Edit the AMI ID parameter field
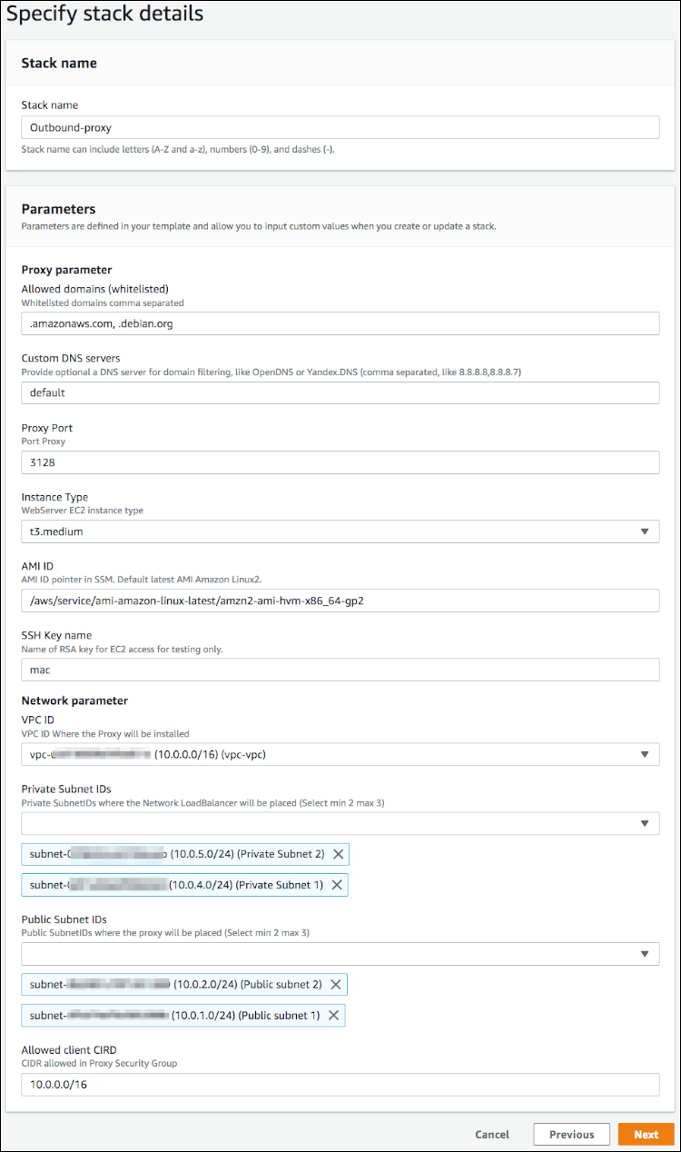This screenshot has width=681, height=1152. (340, 601)
